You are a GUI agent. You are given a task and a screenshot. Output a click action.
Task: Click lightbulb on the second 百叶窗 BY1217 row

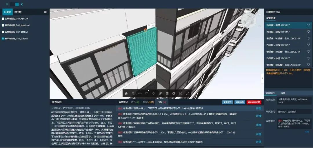(308, 45)
